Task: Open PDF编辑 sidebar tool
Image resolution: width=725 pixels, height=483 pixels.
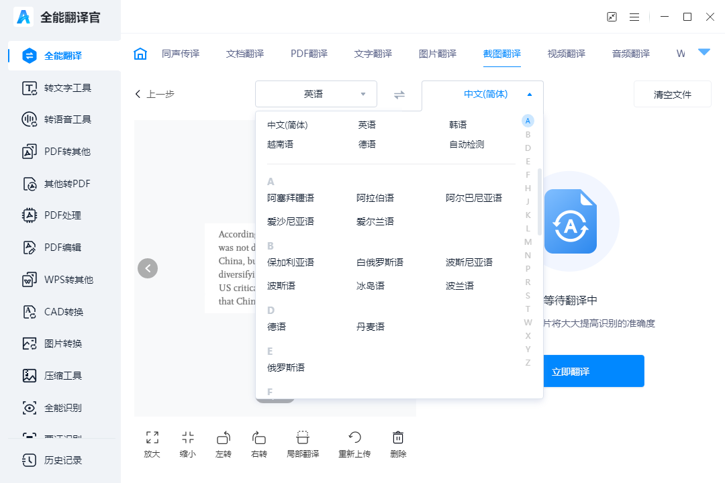Action: click(52, 248)
